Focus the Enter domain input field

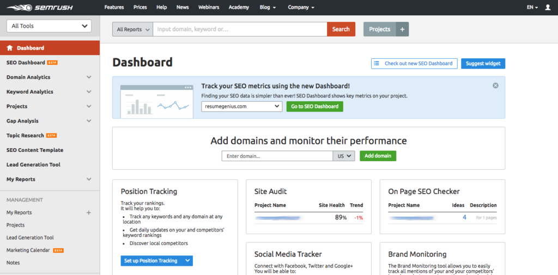(277, 156)
